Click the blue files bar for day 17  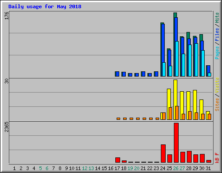click(x=118, y=74)
